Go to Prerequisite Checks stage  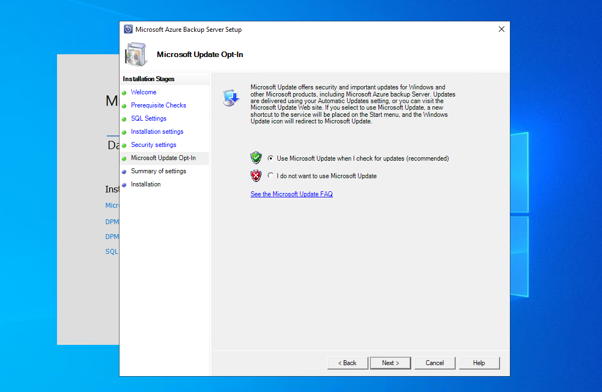158,105
